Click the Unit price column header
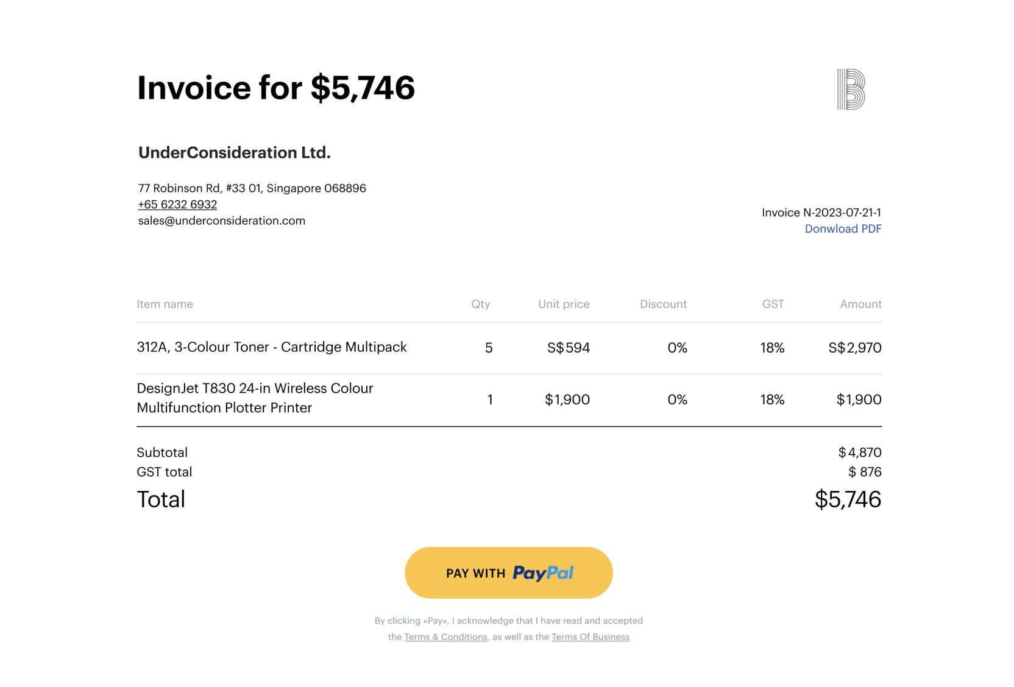The height and width of the screenshot is (687, 1014). tap(563, 305)
